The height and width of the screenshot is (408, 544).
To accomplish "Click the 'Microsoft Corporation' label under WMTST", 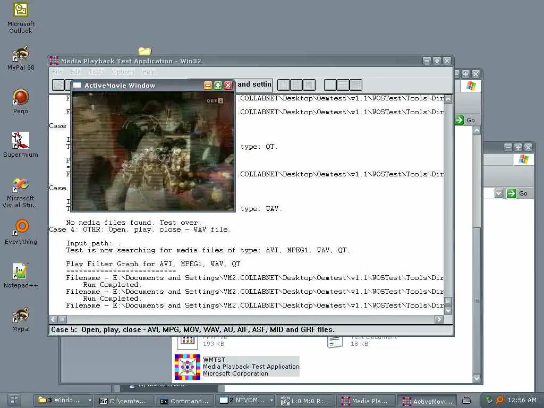I will click(235, 373).
